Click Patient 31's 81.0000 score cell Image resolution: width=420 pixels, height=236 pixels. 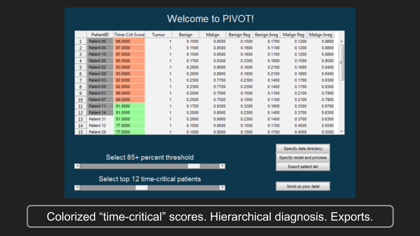(129, 119)
